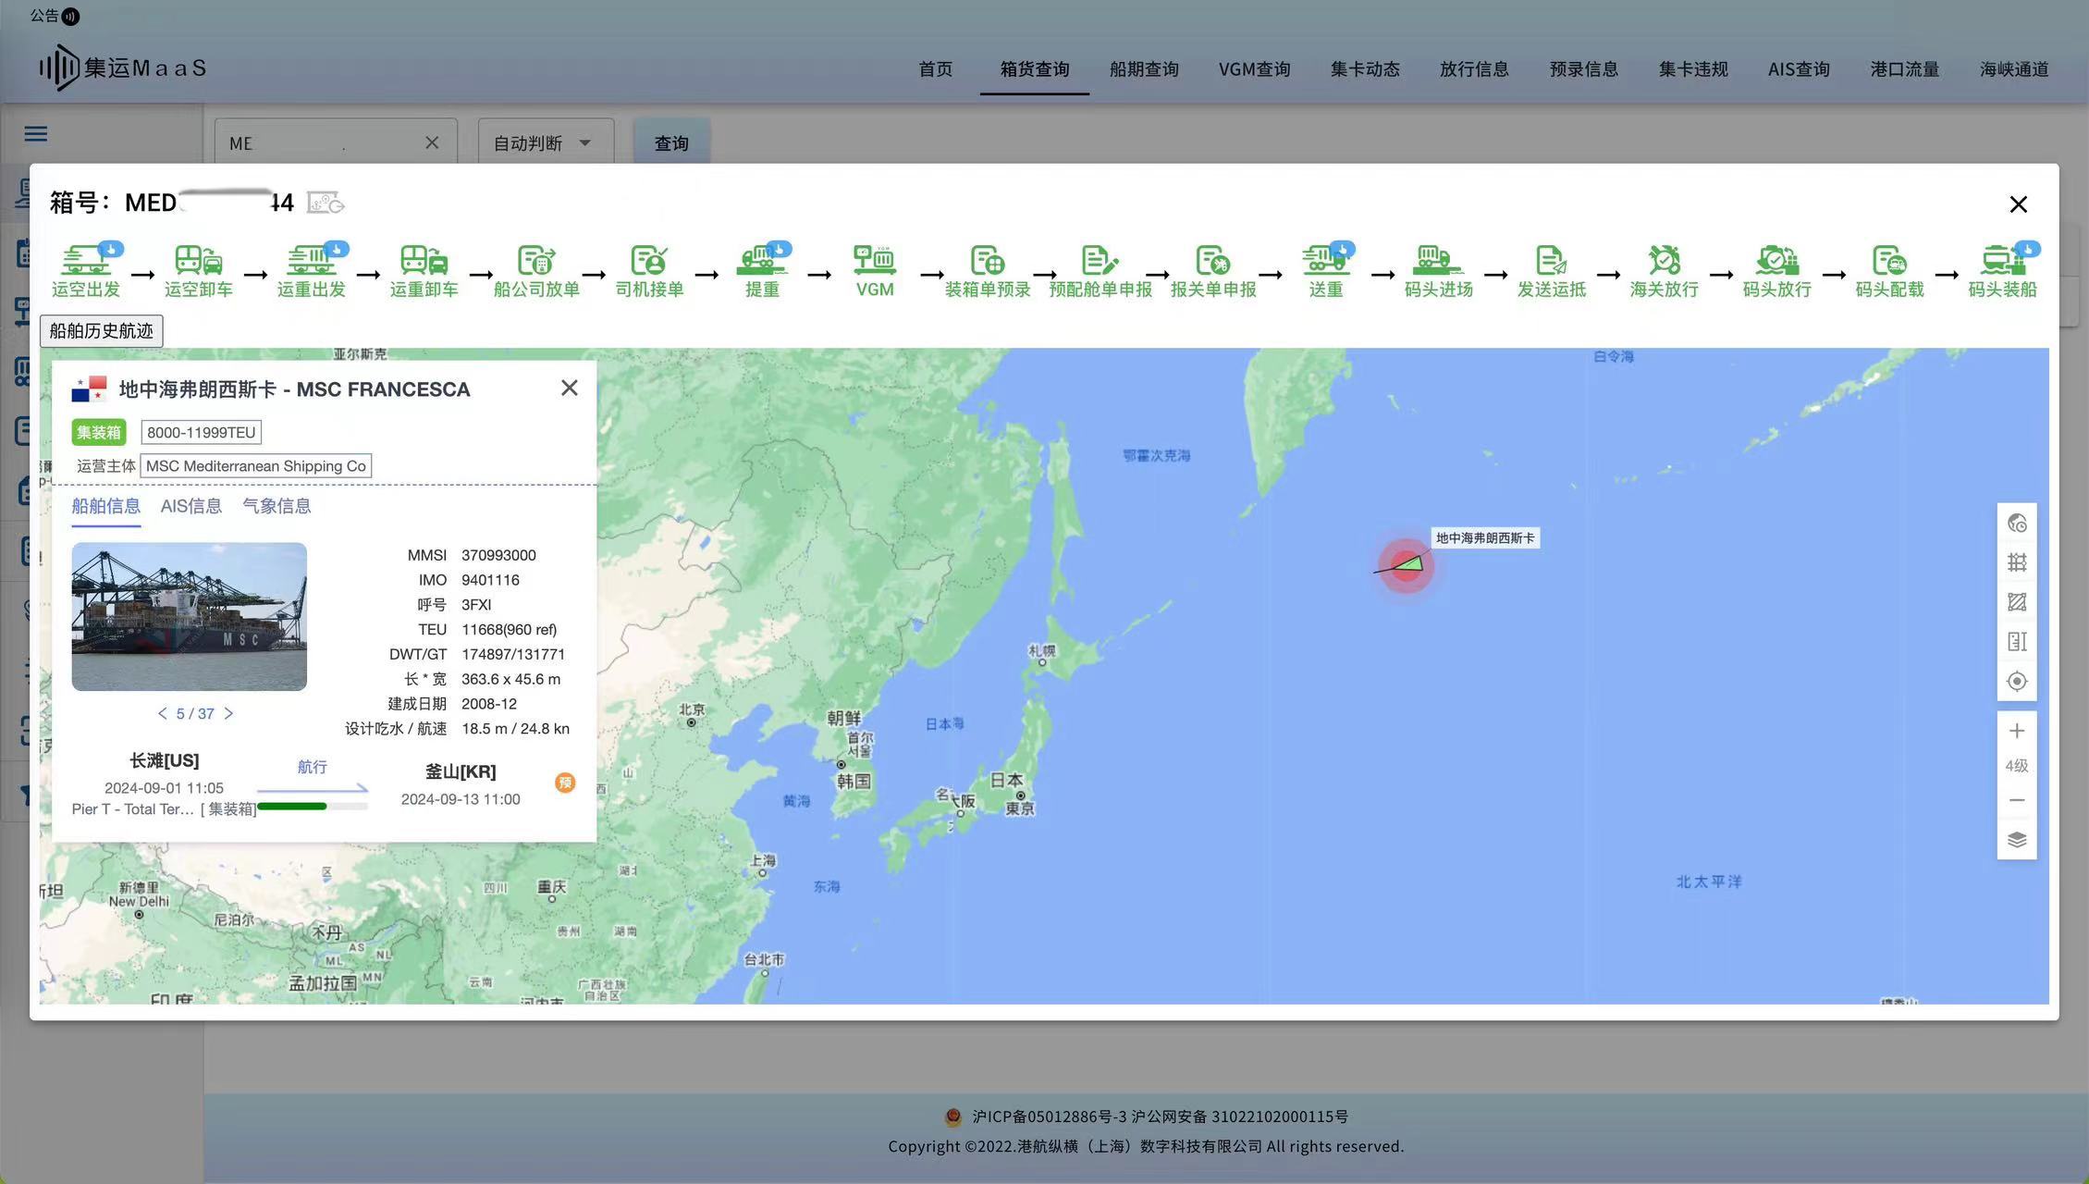Click the MSC ship photo thumbnail
The image size is (2089, 1184).
[189, 617]
